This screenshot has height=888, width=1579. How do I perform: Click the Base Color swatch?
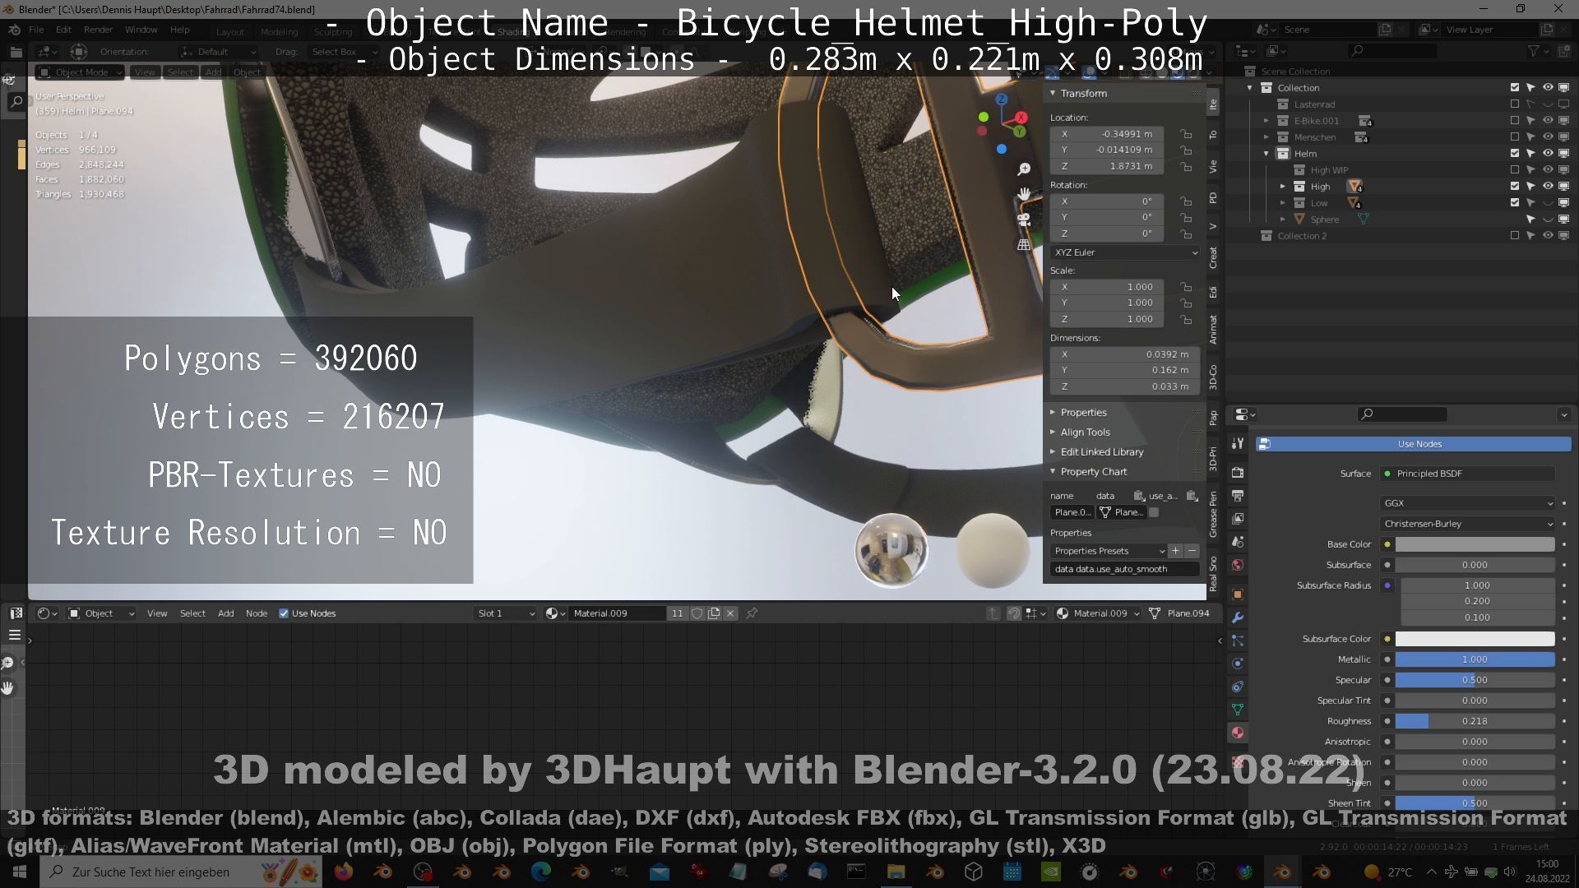coord(1475,544)
